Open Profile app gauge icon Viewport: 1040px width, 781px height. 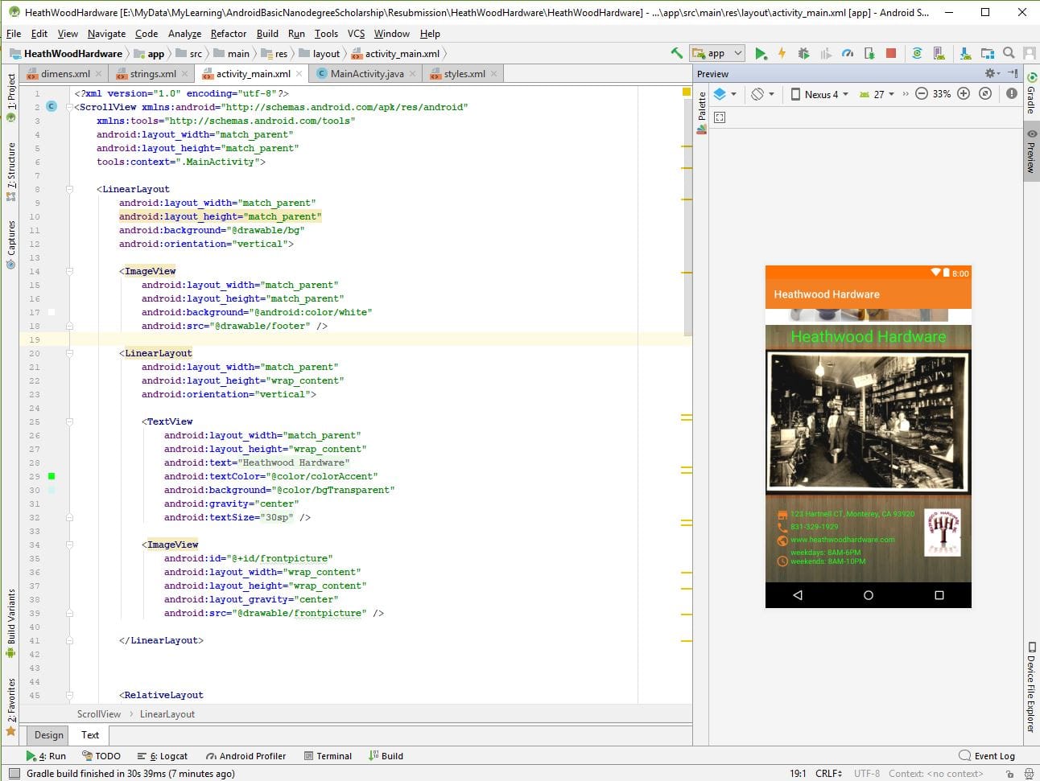tap(847, 53)
